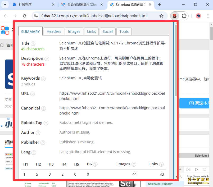Open the site information icon in address bar
The width and height of the screenshot is (213, 187).
point(36,16)
